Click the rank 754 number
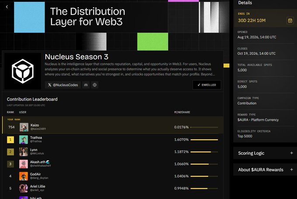 [x=11, y=127]
